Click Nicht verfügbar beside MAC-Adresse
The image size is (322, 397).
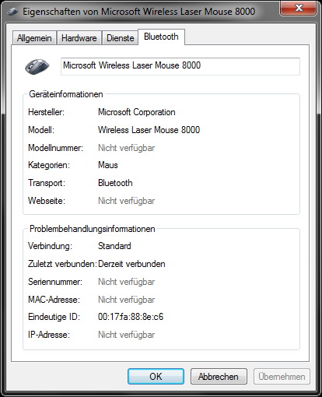coord(127,300)
